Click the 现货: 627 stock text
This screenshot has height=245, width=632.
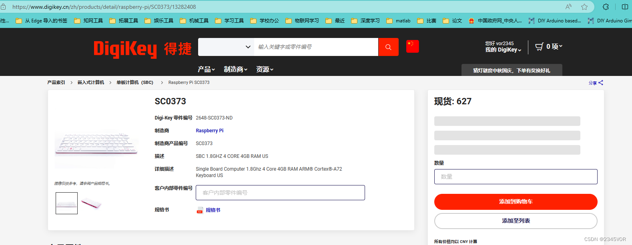coord(453,102)
